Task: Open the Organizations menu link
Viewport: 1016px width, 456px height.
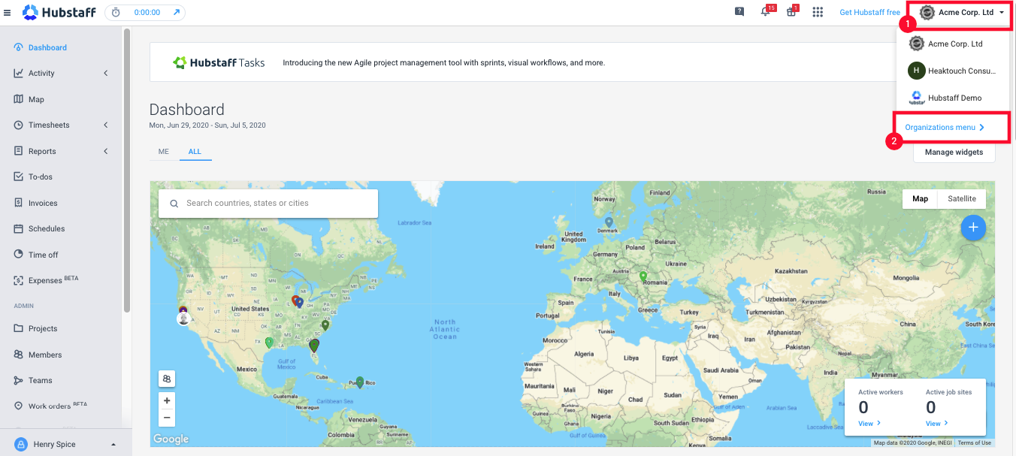Action: tap(945, 128)
